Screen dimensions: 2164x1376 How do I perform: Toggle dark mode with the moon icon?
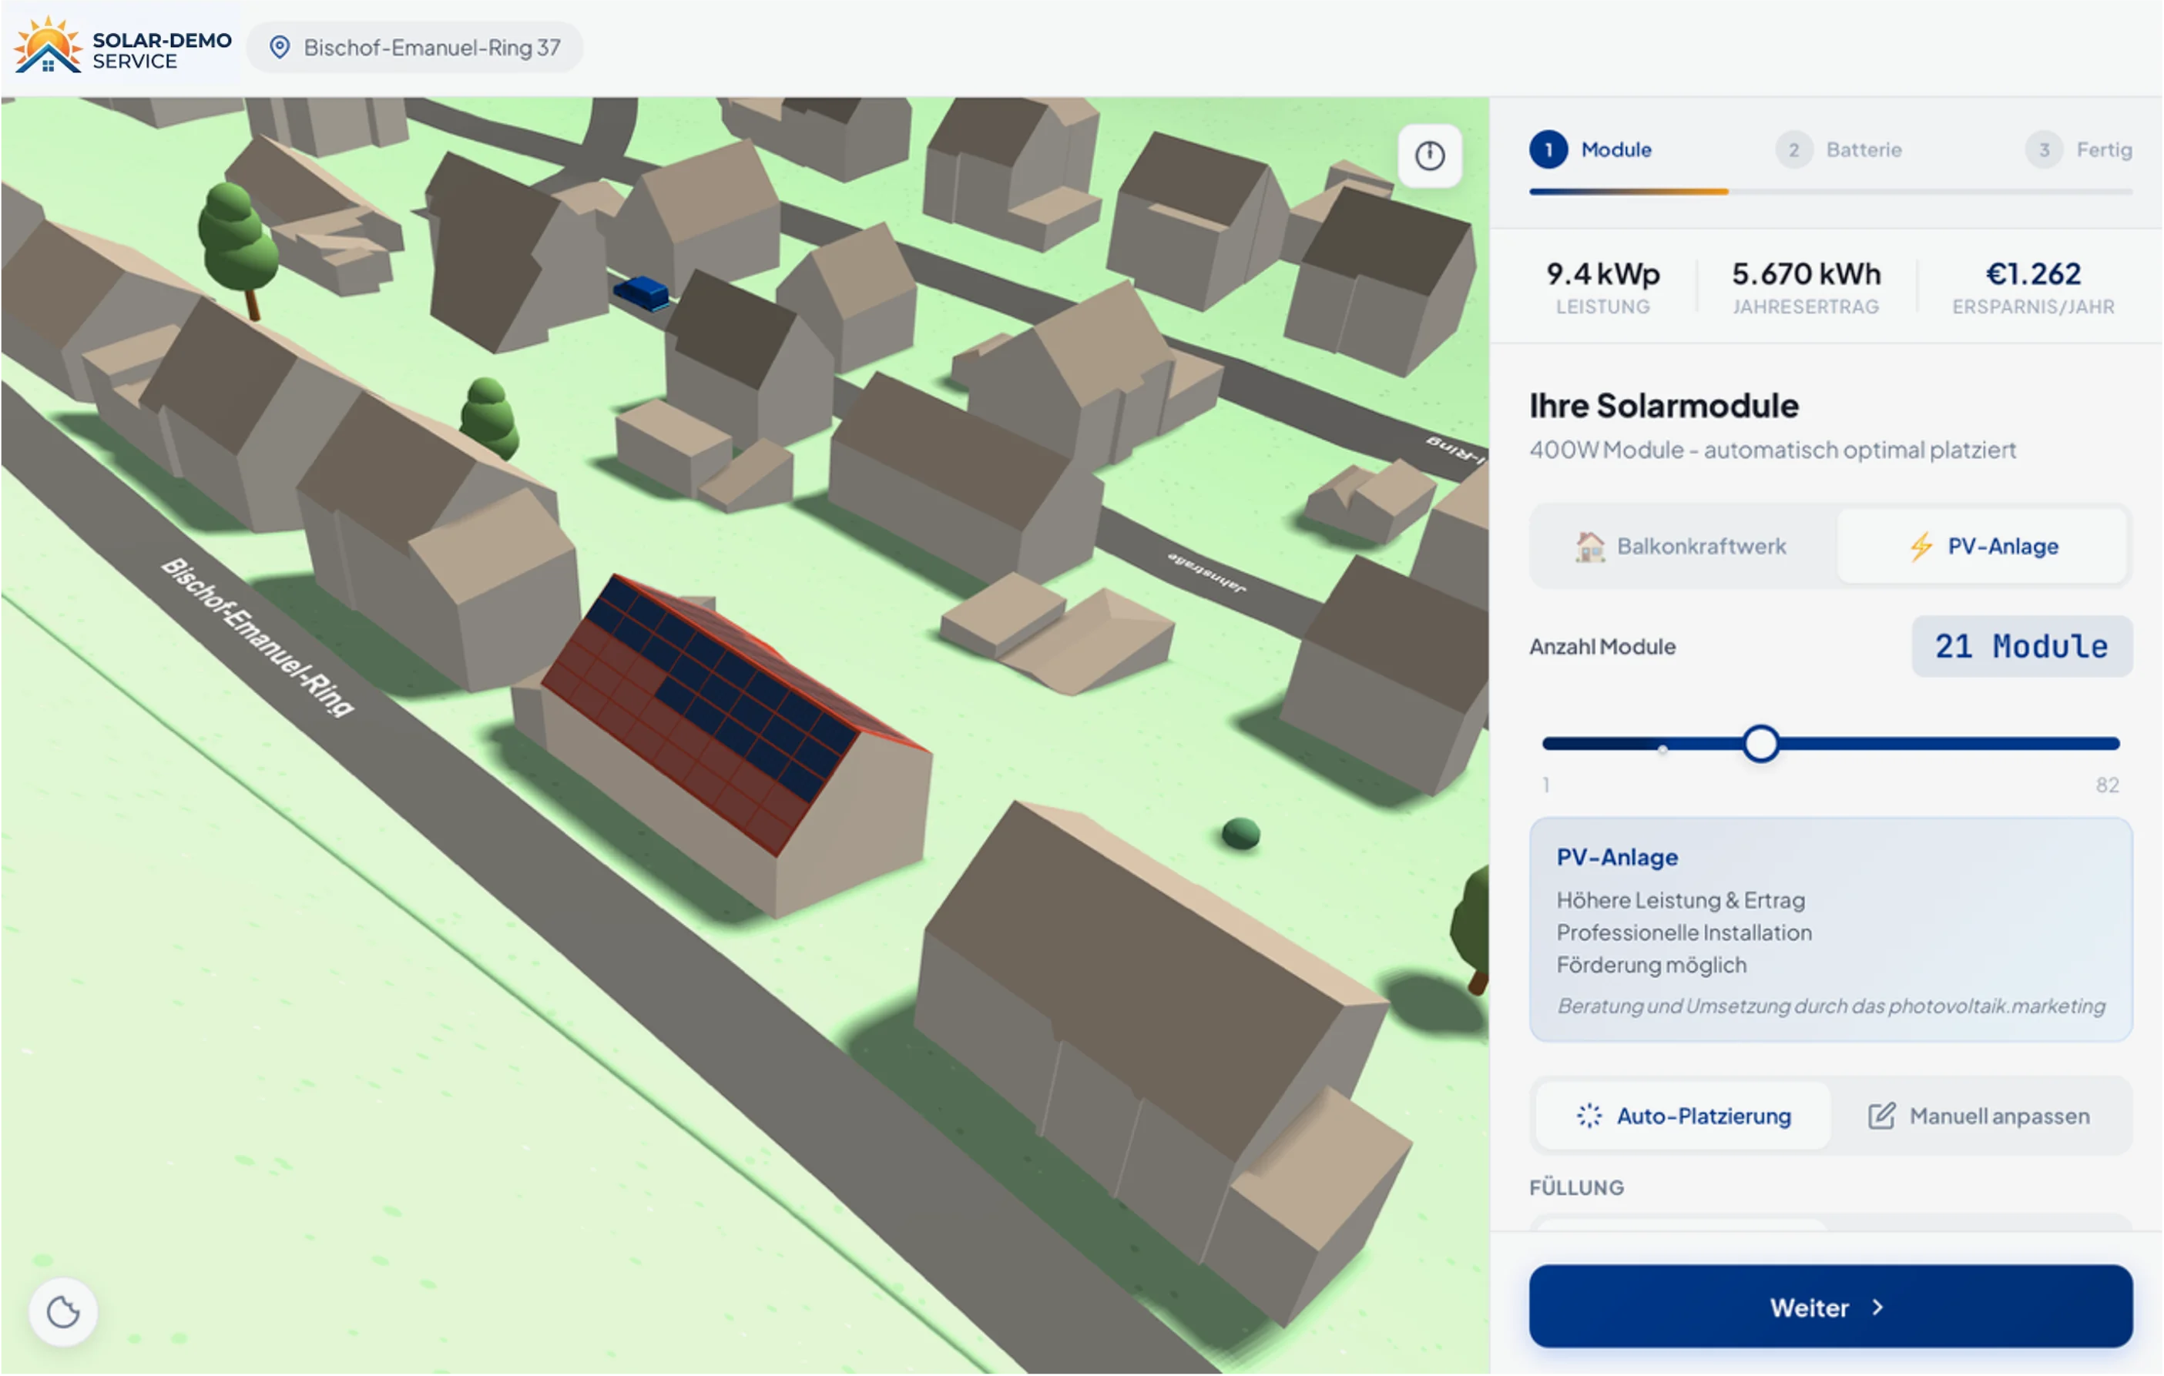(x=63, y=1312)
